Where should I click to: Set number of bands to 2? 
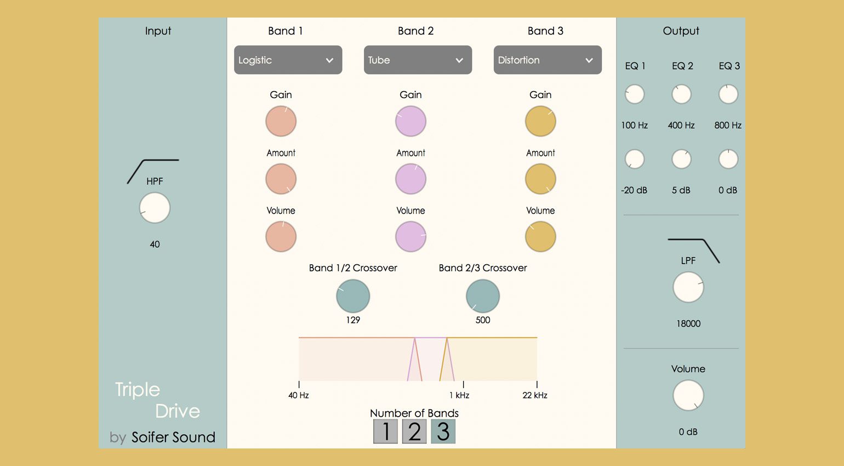pos(414,431)
